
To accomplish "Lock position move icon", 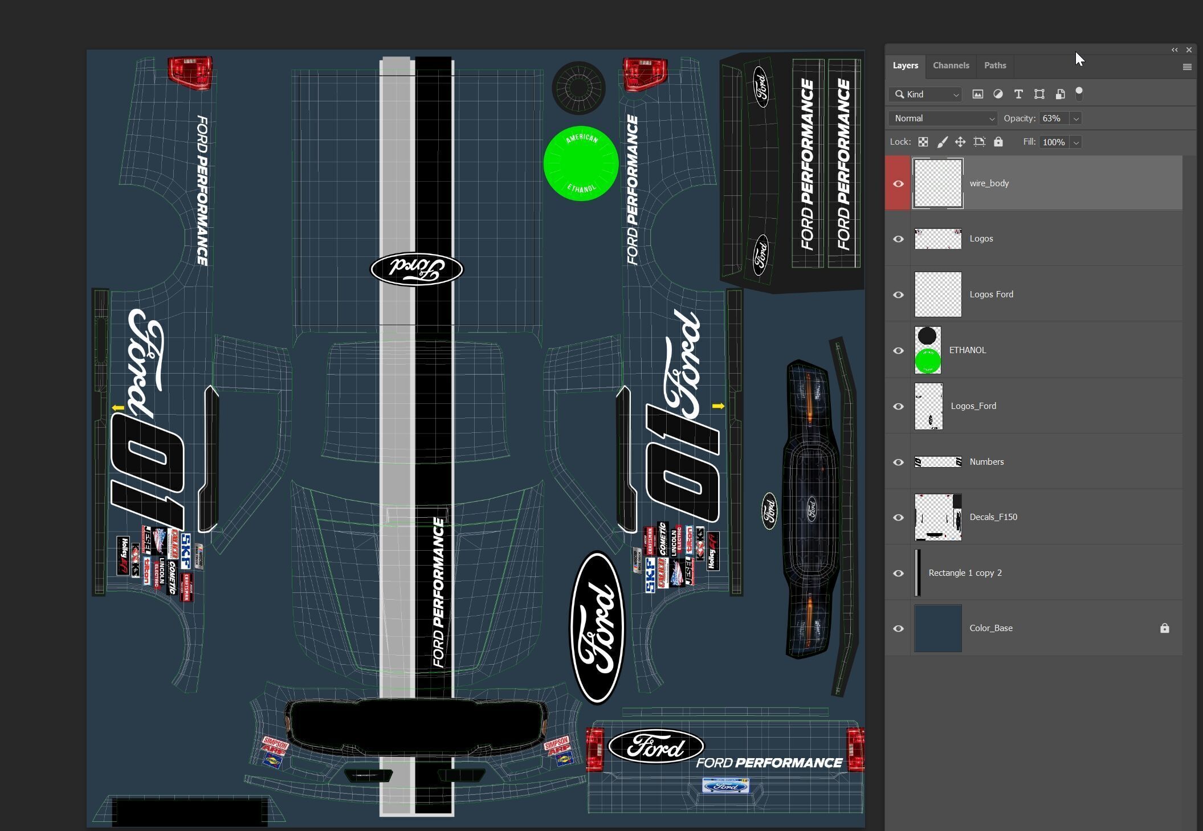I will coord(960,142).
